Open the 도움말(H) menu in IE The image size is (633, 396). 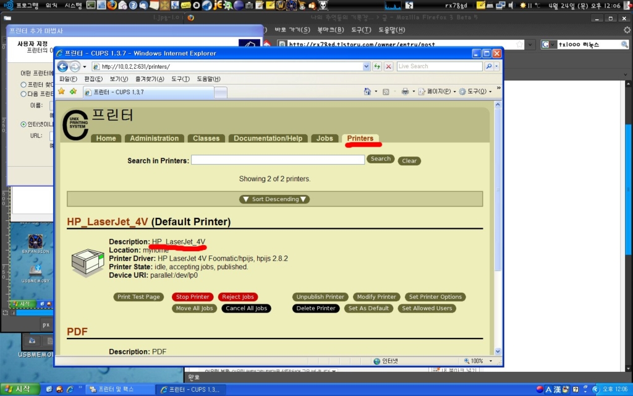click(x=209, y=79)
